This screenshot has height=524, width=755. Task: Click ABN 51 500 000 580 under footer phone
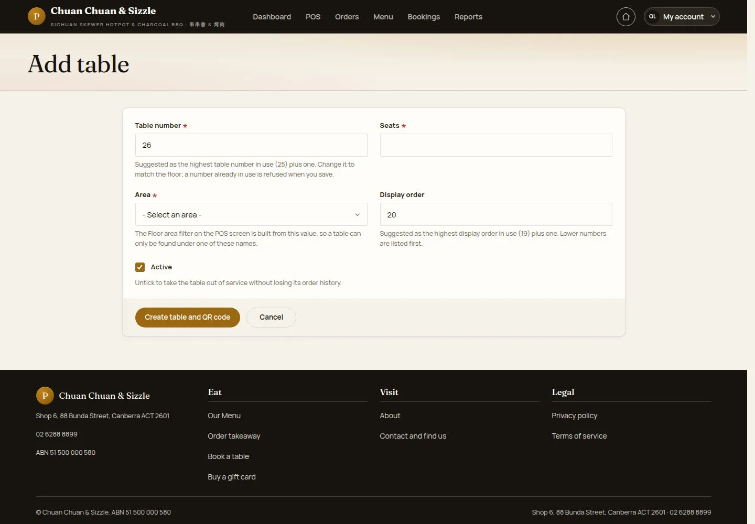click(66, 453)
